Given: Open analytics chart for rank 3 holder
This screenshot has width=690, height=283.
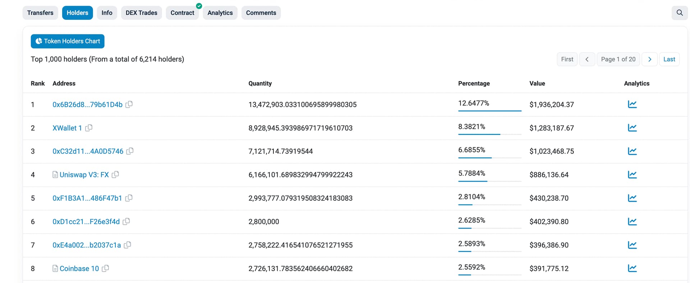Looking at the screenshot, I should point(632,151).
